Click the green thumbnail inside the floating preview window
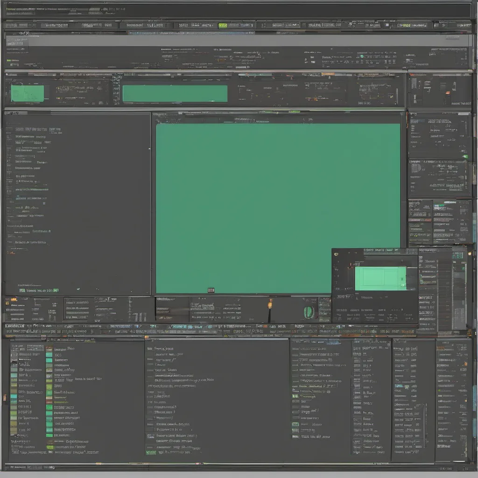Image resolution: width=478 pixels, height=478 pixels. (380, 278)
